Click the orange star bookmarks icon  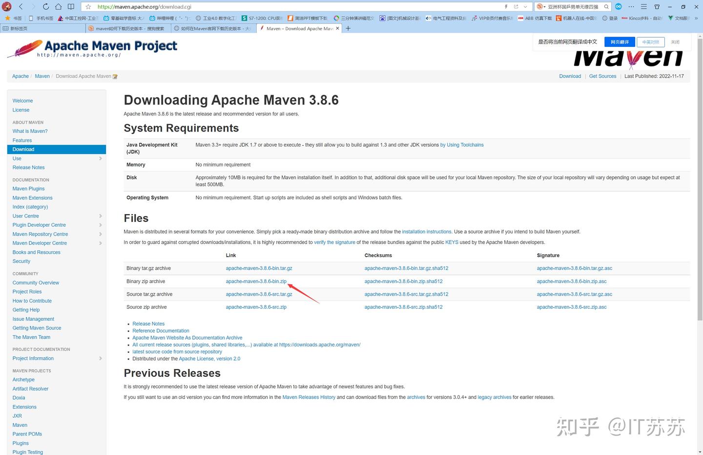(8, 18)
